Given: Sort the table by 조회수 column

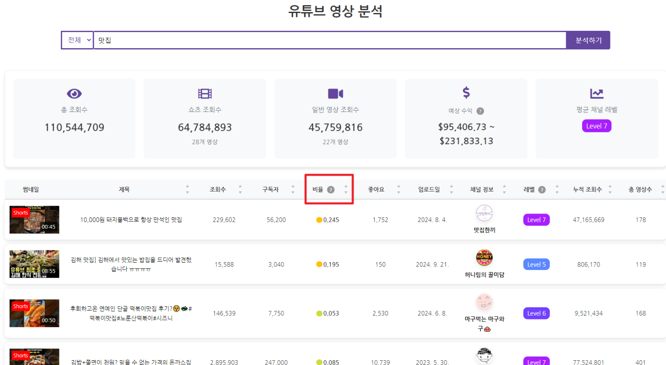Looking at the screenshot, I should (x=218, y=190).
